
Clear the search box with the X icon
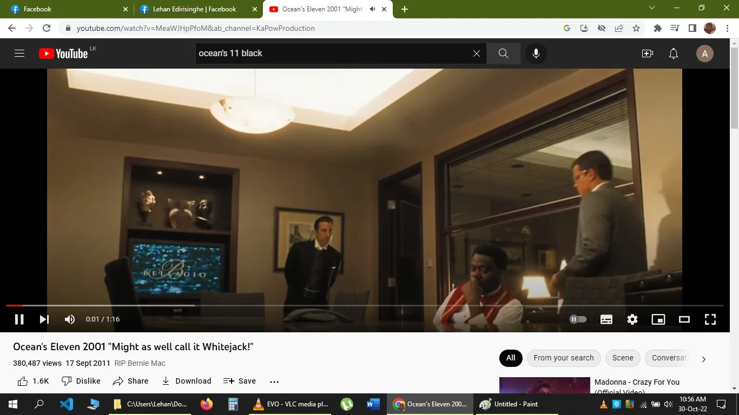click(x=477, y=53)
